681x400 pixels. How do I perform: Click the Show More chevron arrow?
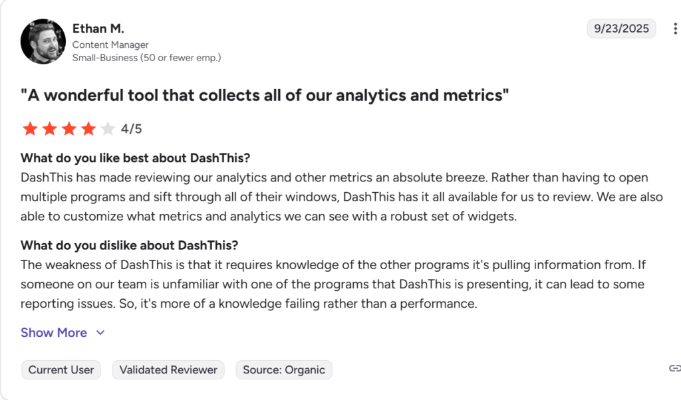point(100,332)
